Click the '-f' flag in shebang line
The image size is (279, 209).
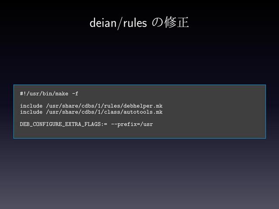(75, 94)
